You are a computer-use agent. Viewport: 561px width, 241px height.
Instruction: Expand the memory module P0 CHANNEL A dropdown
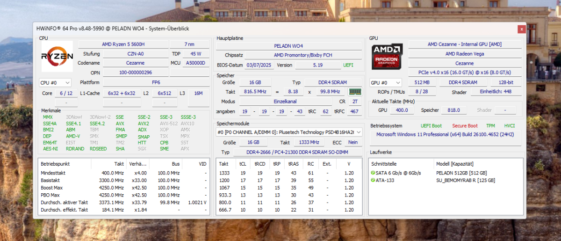click(x=289, y=132)
